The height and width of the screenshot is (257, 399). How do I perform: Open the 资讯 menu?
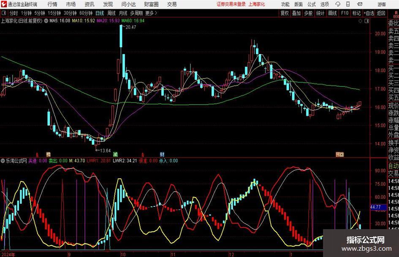pyautogui.click(x=90, y=4)
